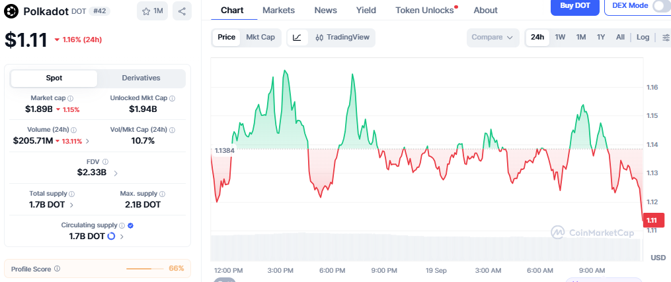Show info icon next to Volume (24h)
This screenshot has width=671, height=282.
(x=73, y=130)
